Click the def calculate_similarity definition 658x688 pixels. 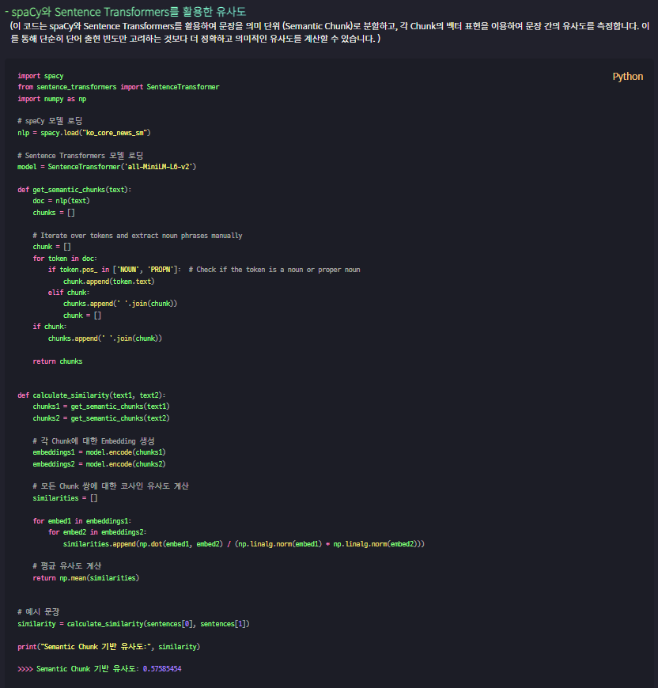click(91, 395)
